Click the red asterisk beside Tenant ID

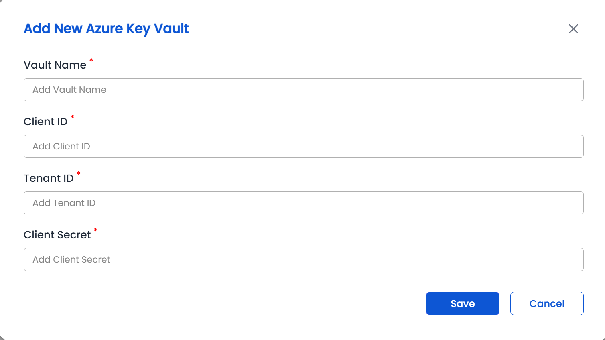pyautogui.click(x=78, y=174)
